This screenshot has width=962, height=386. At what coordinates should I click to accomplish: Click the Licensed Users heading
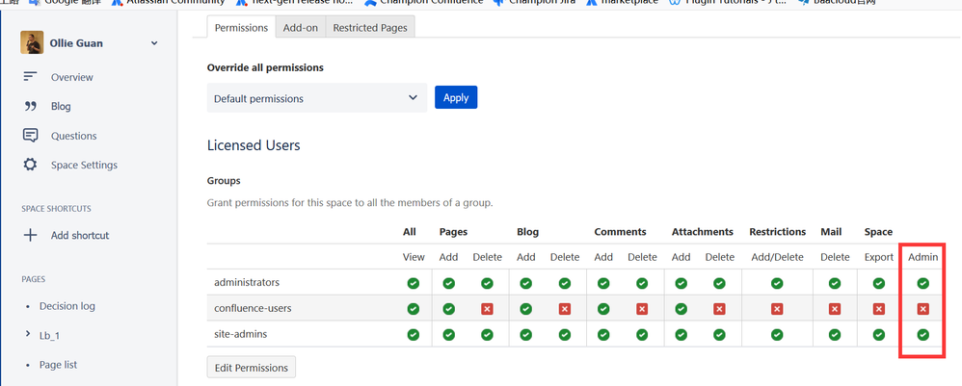(254, 145)
